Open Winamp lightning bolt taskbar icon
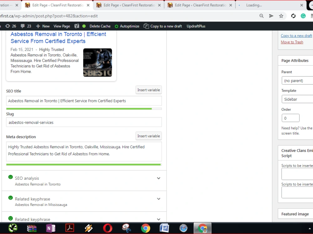Viewport: 313px width, 234px height. (x=89, y=228)
